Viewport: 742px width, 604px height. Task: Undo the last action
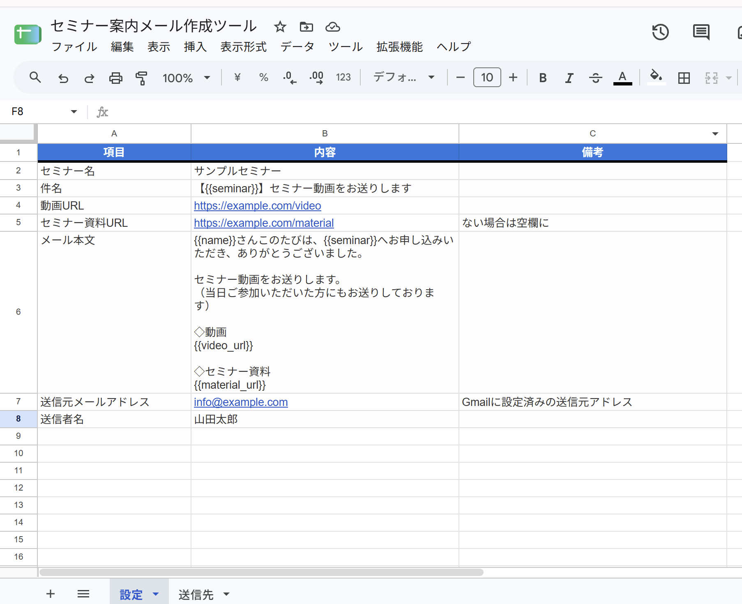[x=63, y=78]
